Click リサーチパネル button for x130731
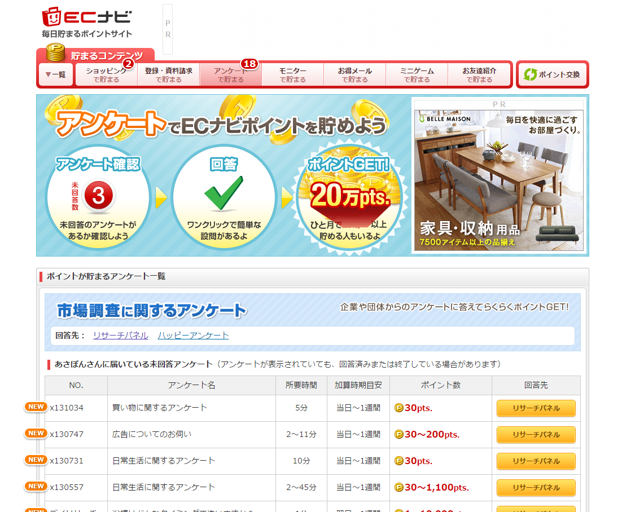Image resolution: width=622 pixels, height=512 pixels. 536,461
